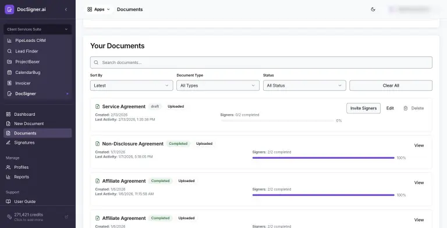The width and height of the screenshot is (447, 228).
Task: Click the PipeLeads CRM chart icon
Action: (9, 41)
